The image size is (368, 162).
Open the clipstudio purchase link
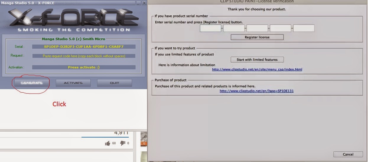[x=257, y=91]
